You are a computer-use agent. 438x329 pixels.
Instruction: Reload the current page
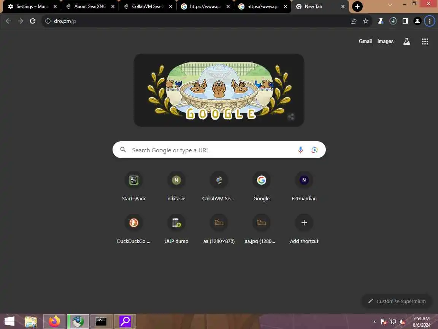pos(33,21)
